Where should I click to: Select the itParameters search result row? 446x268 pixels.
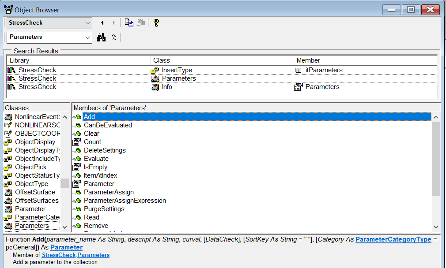324,70
